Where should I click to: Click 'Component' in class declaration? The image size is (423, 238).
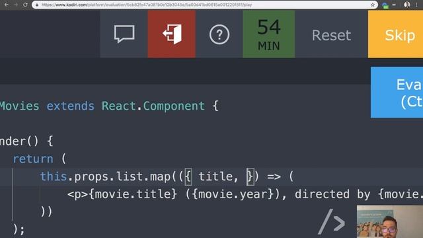tap(174, 106)
